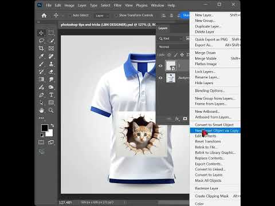The height and width of the screenshot is (206, 275).
Task: Click lock image pixels brush icon
Action: point(176,55)
